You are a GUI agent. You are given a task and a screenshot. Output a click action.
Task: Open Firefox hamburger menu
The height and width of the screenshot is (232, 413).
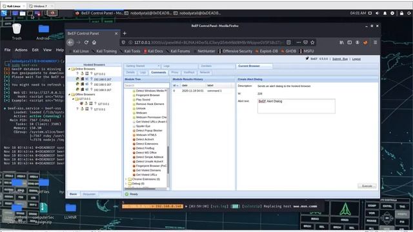click(376, 43)
